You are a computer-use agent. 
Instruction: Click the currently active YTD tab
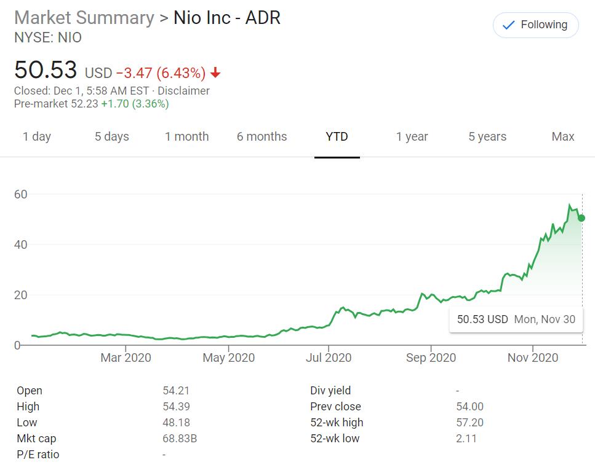pos(337,136)
